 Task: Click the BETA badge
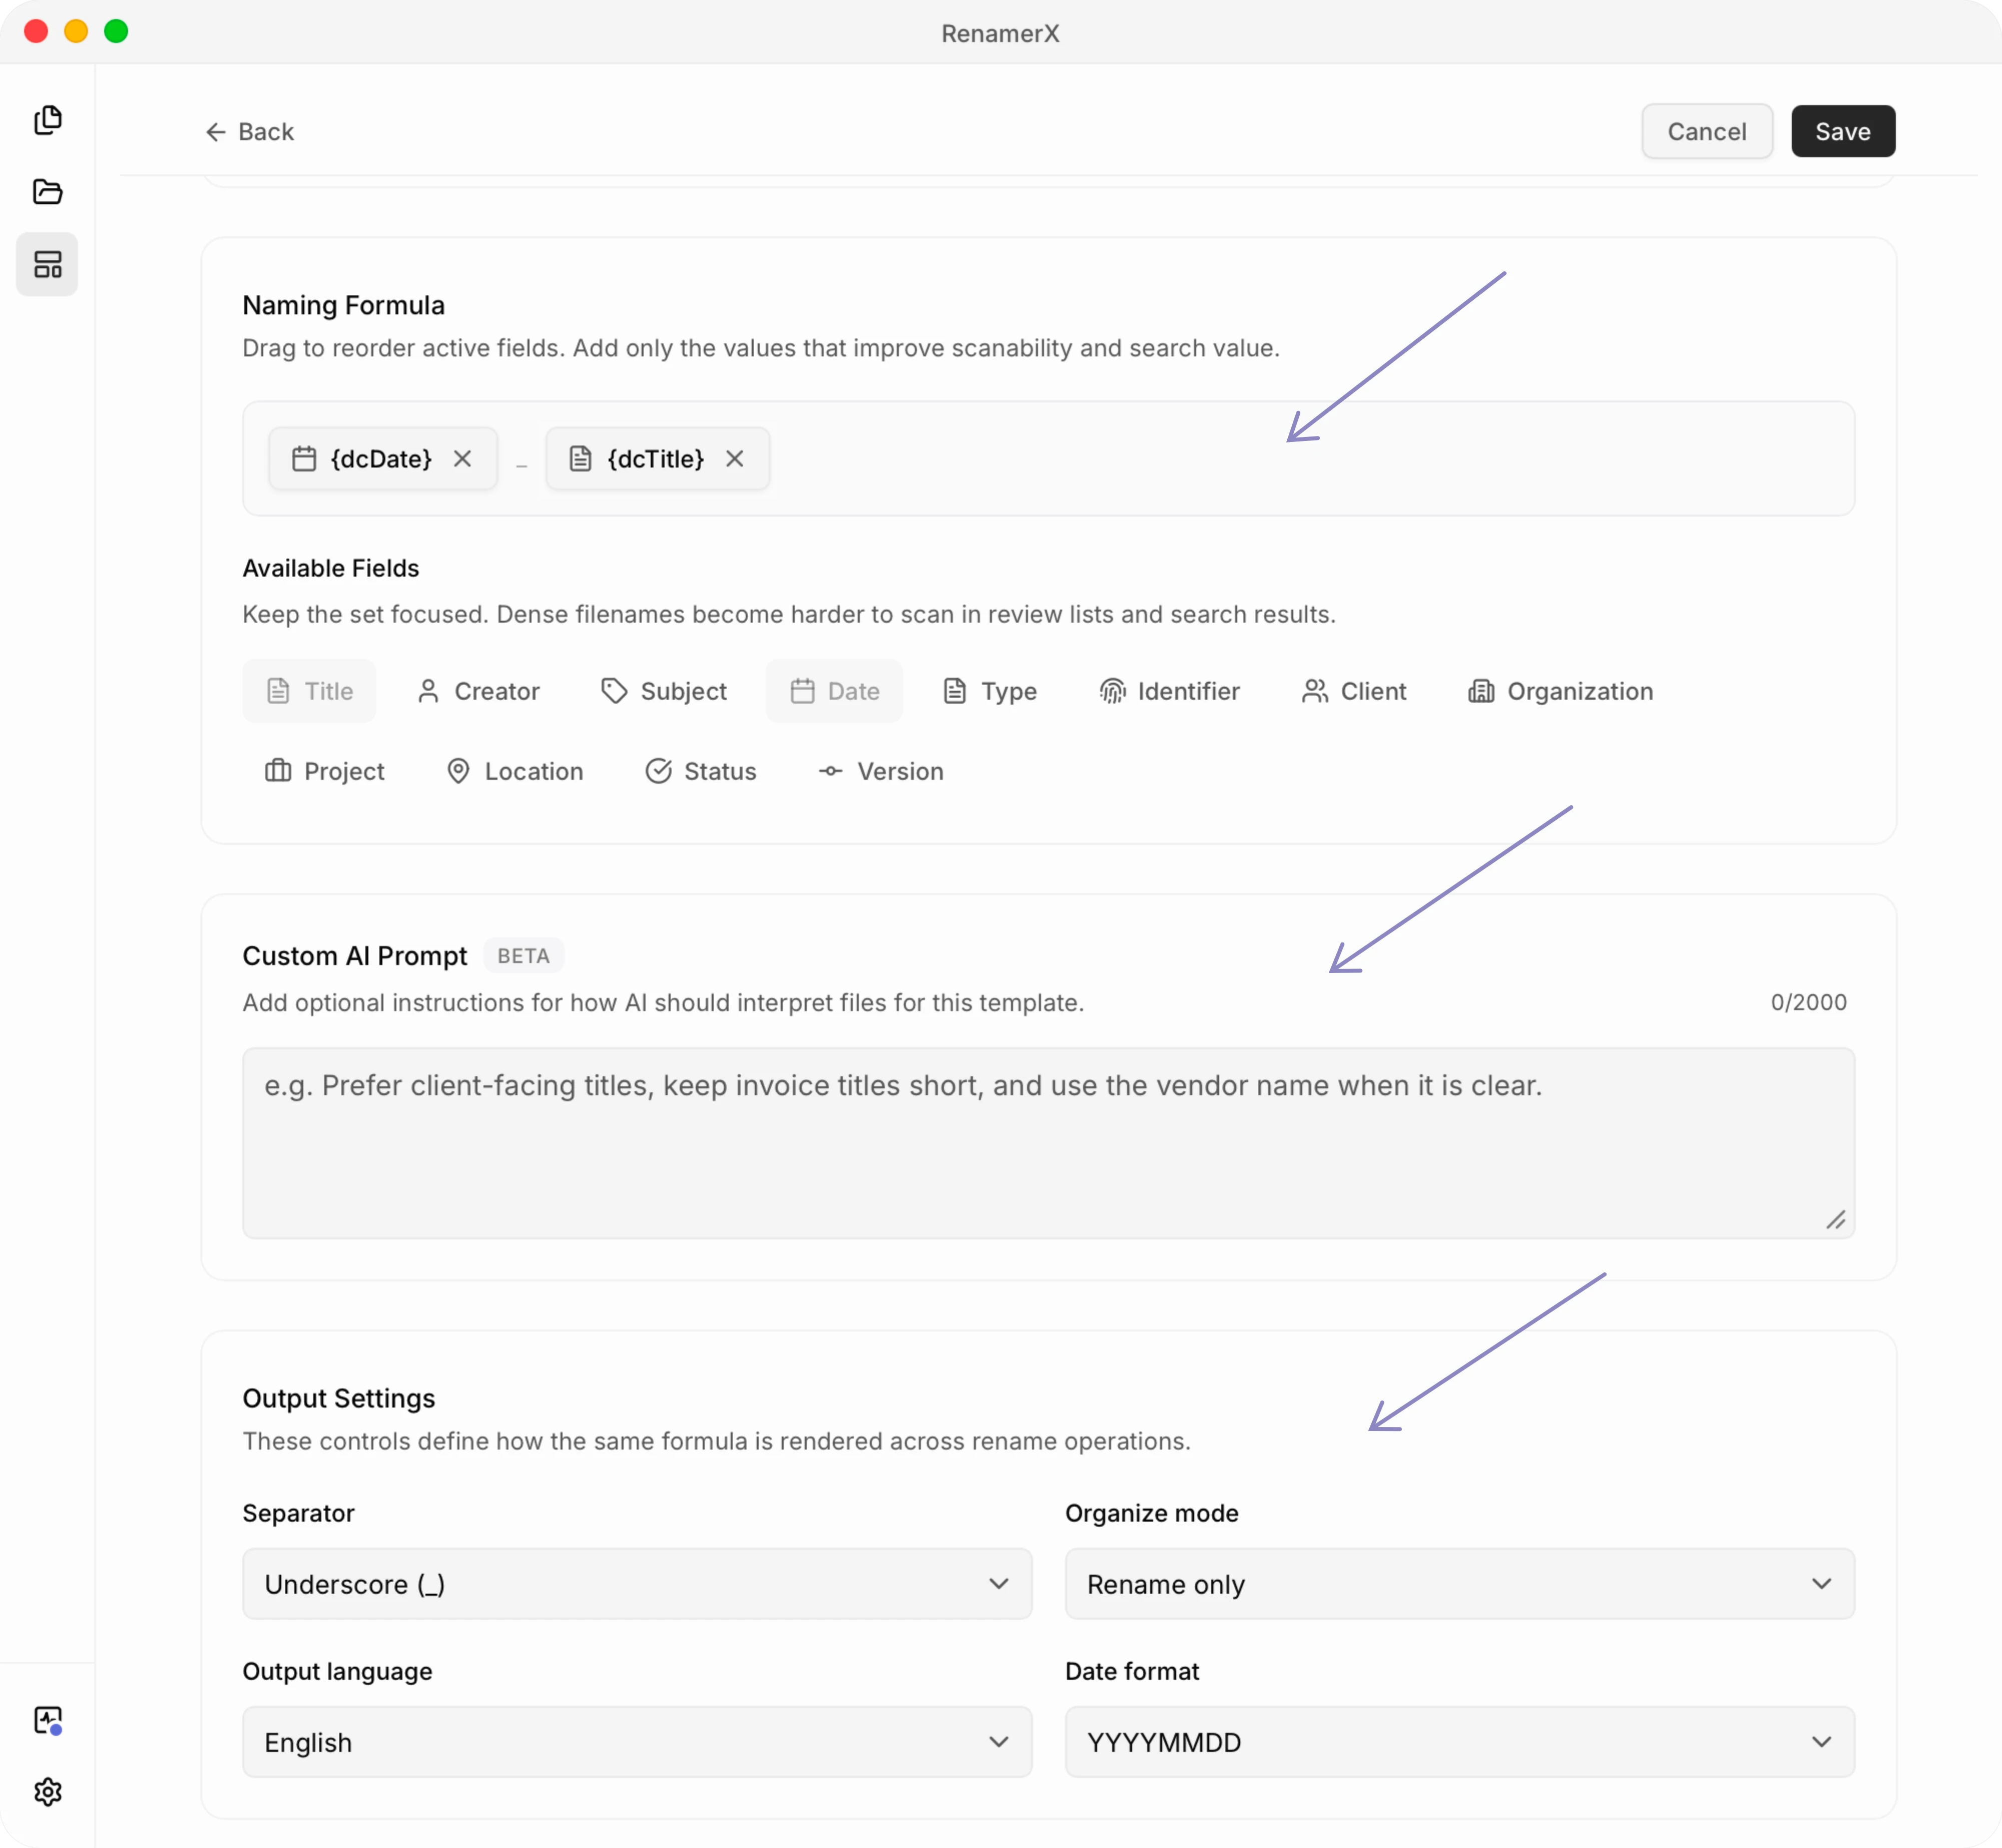(523, 956)
